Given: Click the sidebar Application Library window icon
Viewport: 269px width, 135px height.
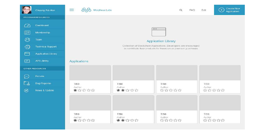Looking at the screenshot, I should tap(27, 54).
